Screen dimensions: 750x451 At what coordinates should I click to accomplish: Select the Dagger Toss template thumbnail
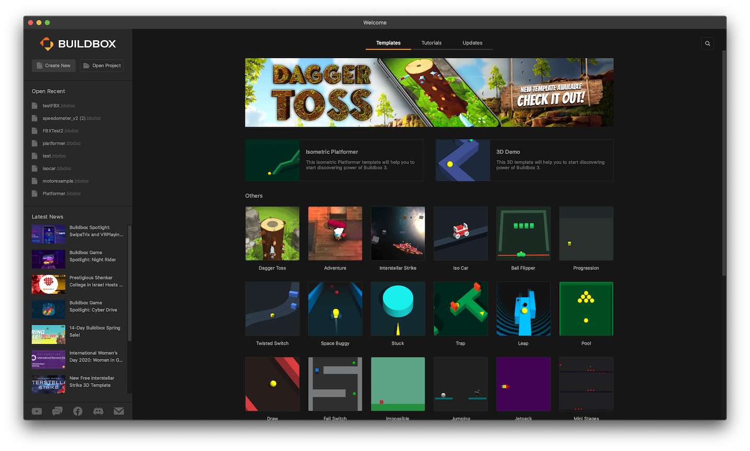coord(272,233)
